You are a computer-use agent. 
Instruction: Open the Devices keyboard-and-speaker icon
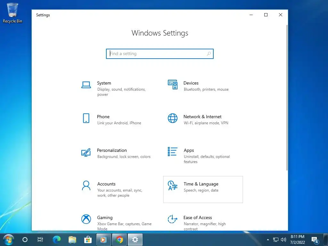[x=173, y=85]
